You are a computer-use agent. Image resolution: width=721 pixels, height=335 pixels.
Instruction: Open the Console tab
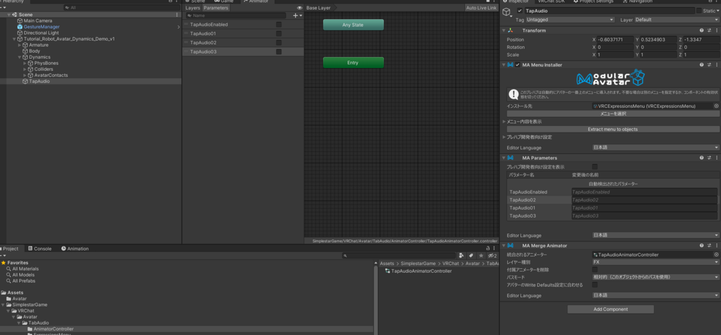click(40, 249)
